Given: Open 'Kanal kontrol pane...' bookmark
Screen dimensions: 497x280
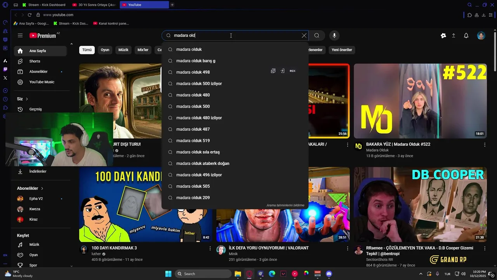Looking at the screenshot, I should (x=111, y=23).
